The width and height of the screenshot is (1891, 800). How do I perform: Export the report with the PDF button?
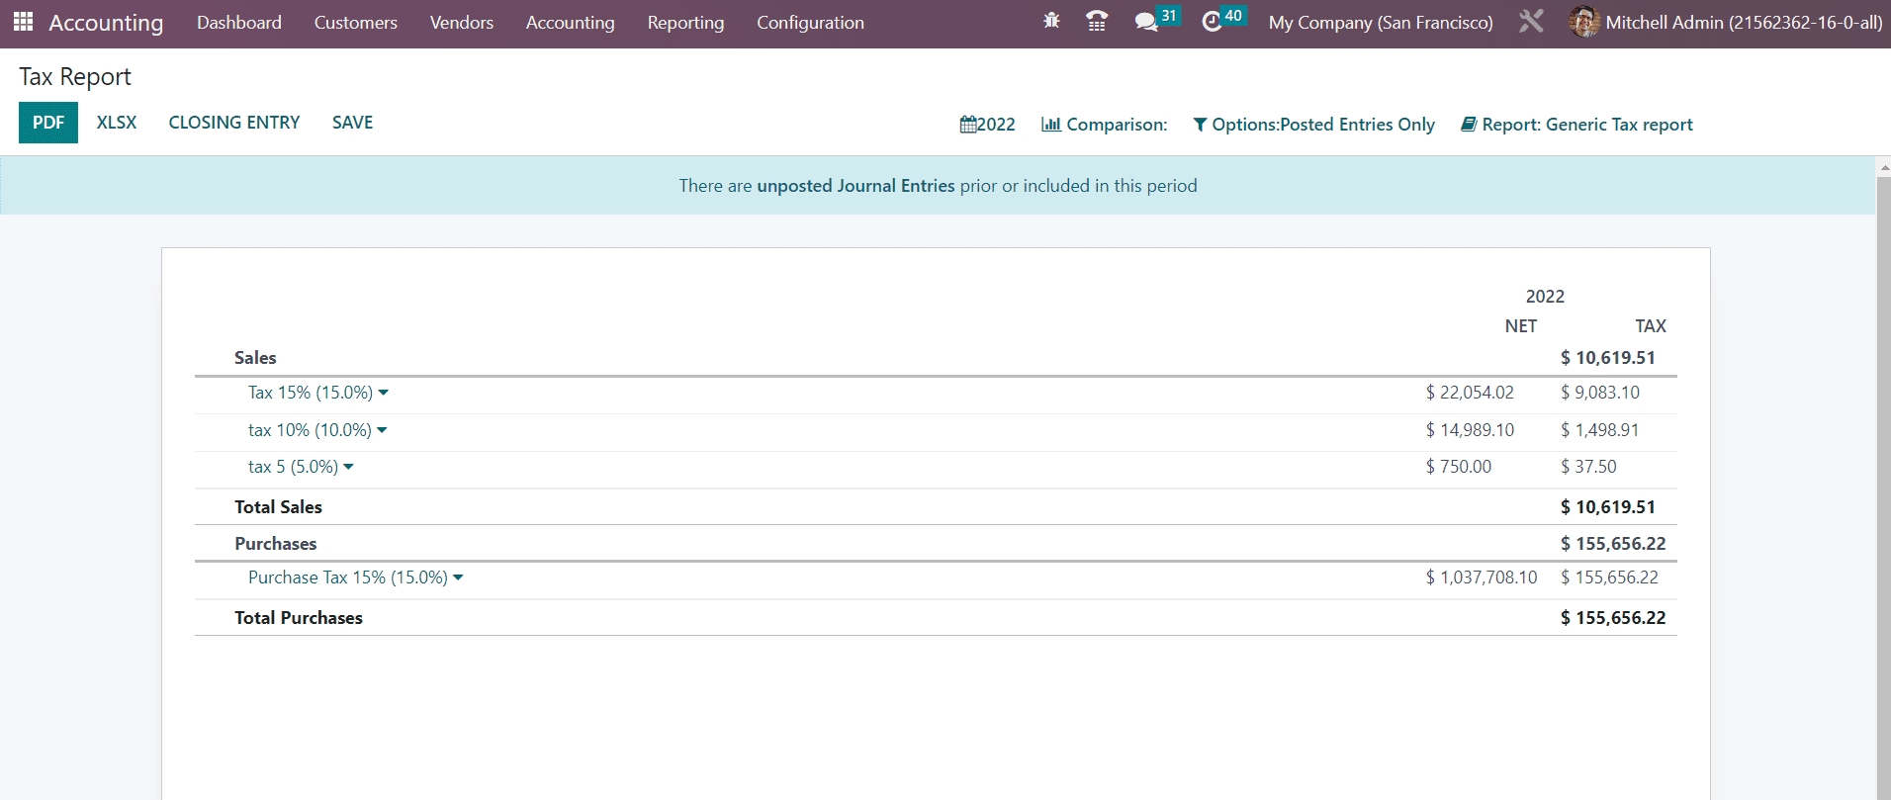pos(48,123)
